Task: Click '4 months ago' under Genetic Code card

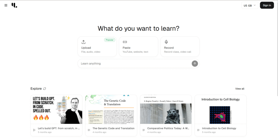Action: click(x=99, y=132)
